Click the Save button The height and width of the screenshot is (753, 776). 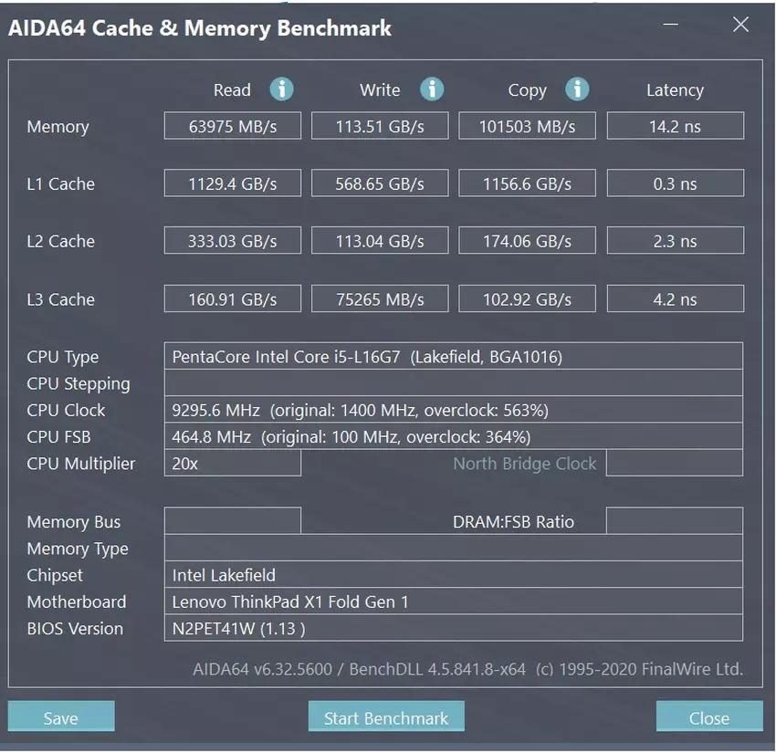tap(61, 717)
